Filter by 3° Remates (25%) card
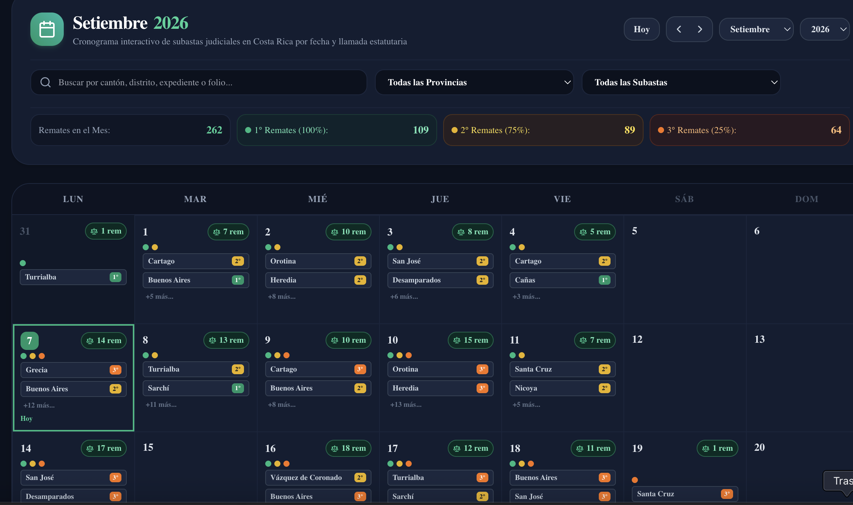853x505 pixels. pos(750,130)
